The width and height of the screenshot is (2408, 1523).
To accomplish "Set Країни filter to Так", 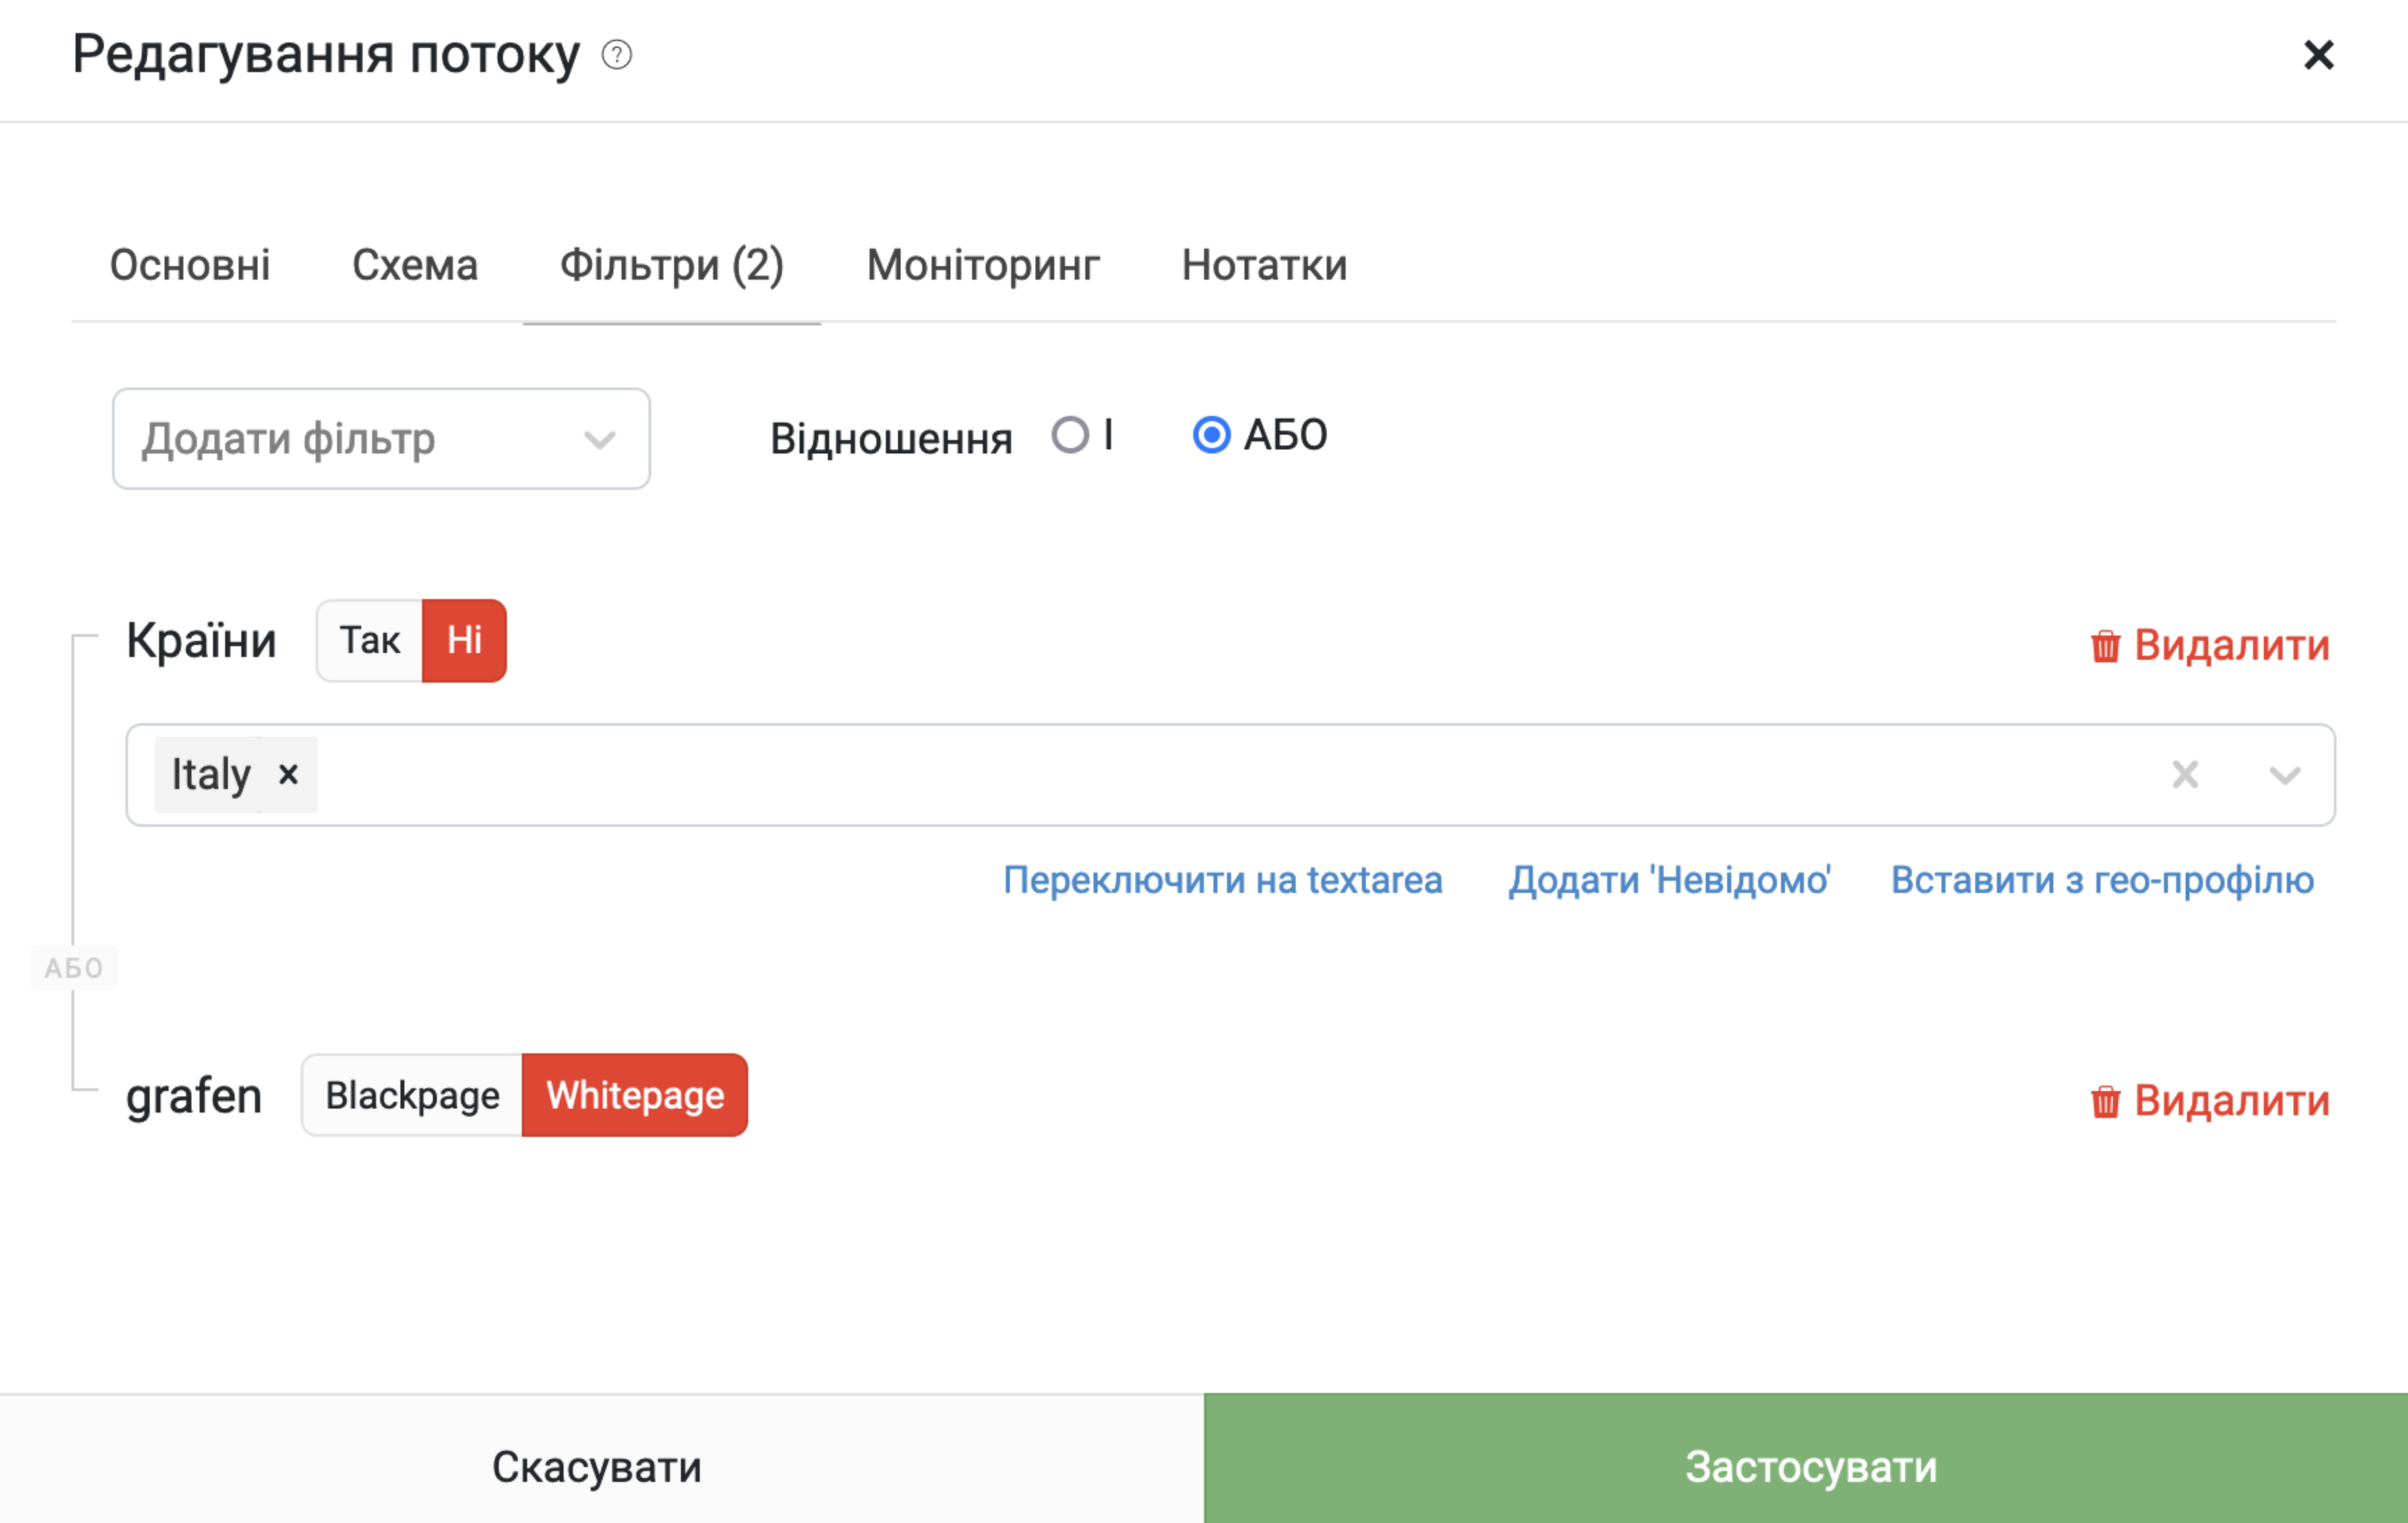I will point(370,641).
